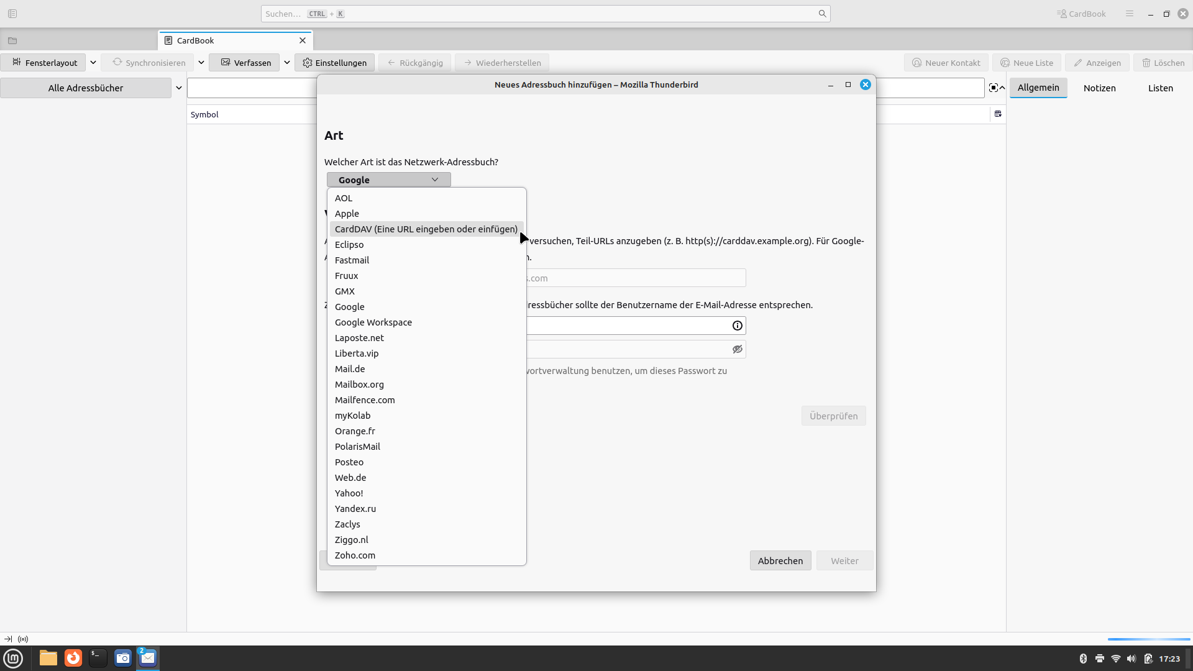This screenshot has width=1193, height=671.
Task: Launch Firefox from the taskbar
Action: (73, 658)
